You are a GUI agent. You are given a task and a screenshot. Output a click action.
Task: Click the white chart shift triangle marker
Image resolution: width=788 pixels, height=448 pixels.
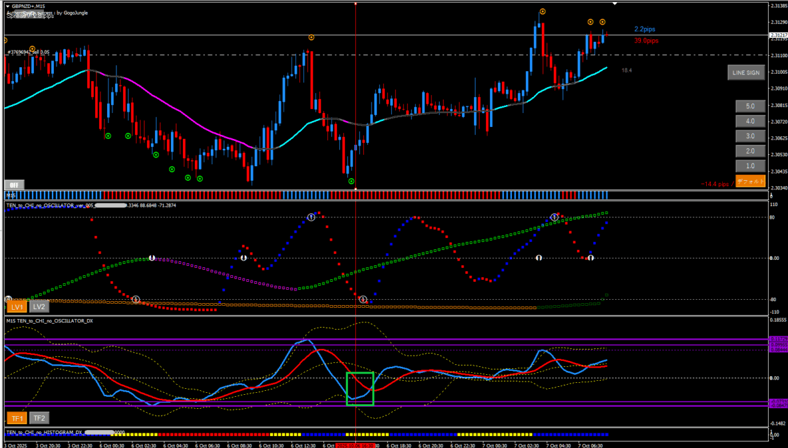click(615, 4)
